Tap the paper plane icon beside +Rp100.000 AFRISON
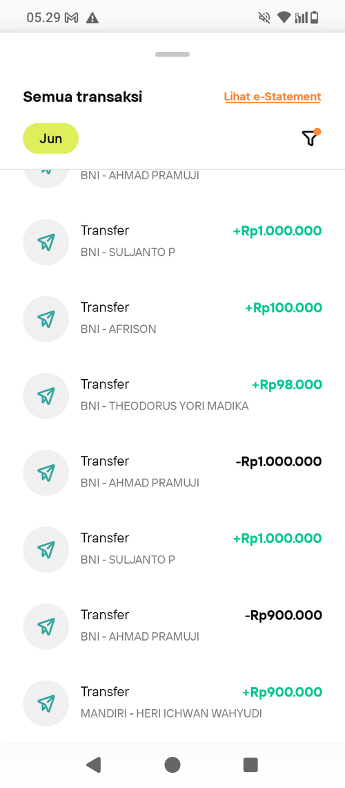This screenshot has height=788, width=345. point(46,319)
